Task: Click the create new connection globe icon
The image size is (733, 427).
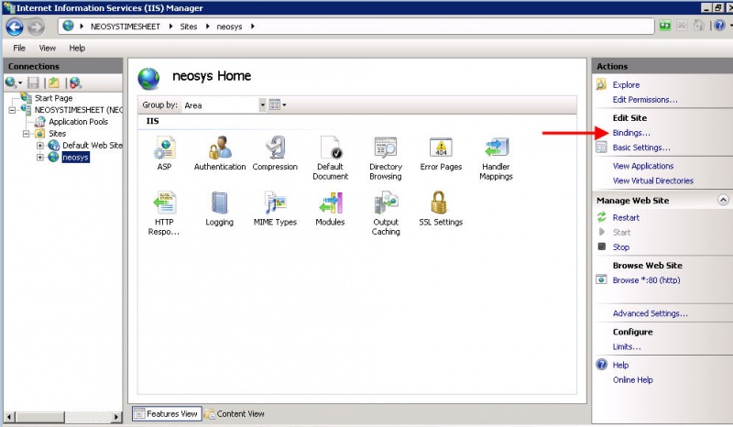Action: point(11,82)
